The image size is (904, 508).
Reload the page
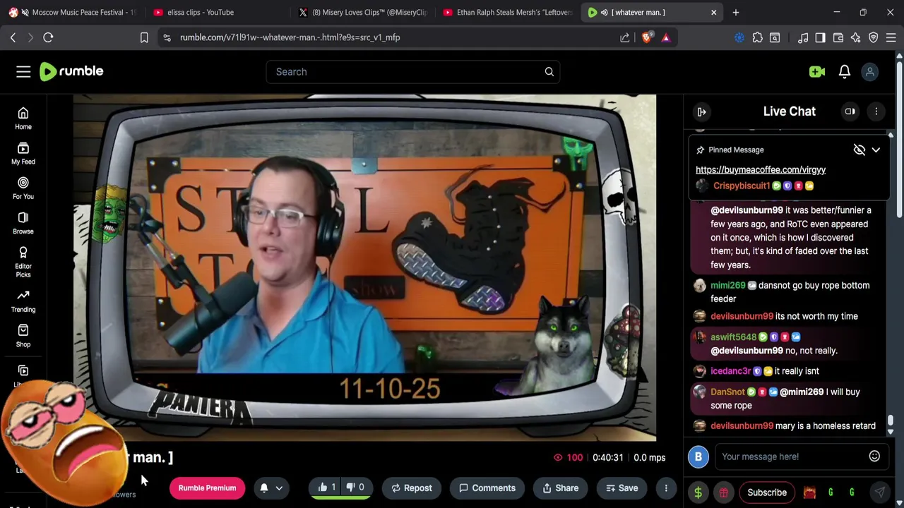(48, 37)
